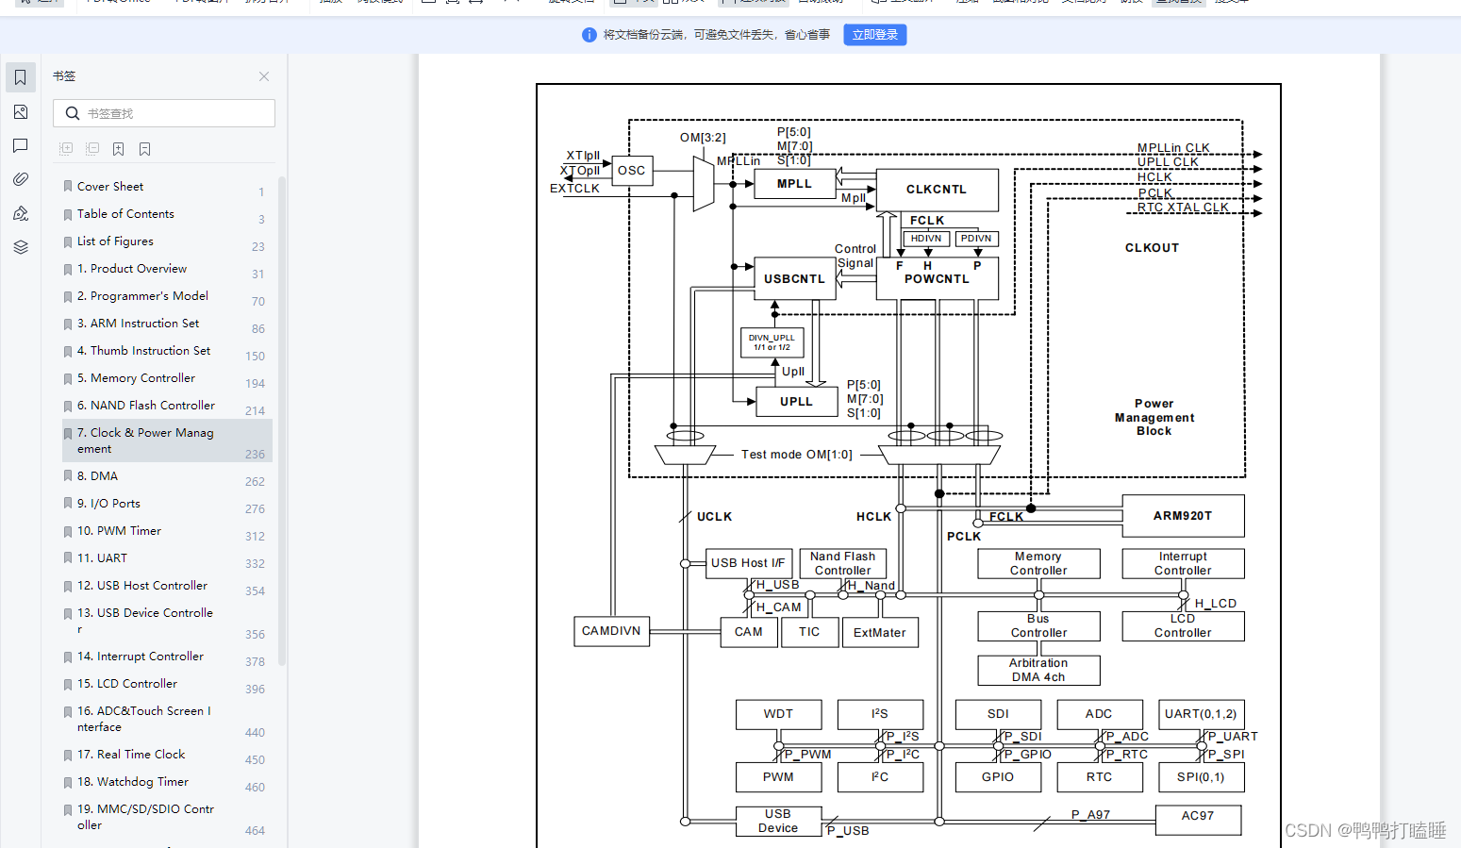This screenshot has width=1461, height=848.
Task: Click the CLKCNTL block in diagram
Action: click(937, 190)
